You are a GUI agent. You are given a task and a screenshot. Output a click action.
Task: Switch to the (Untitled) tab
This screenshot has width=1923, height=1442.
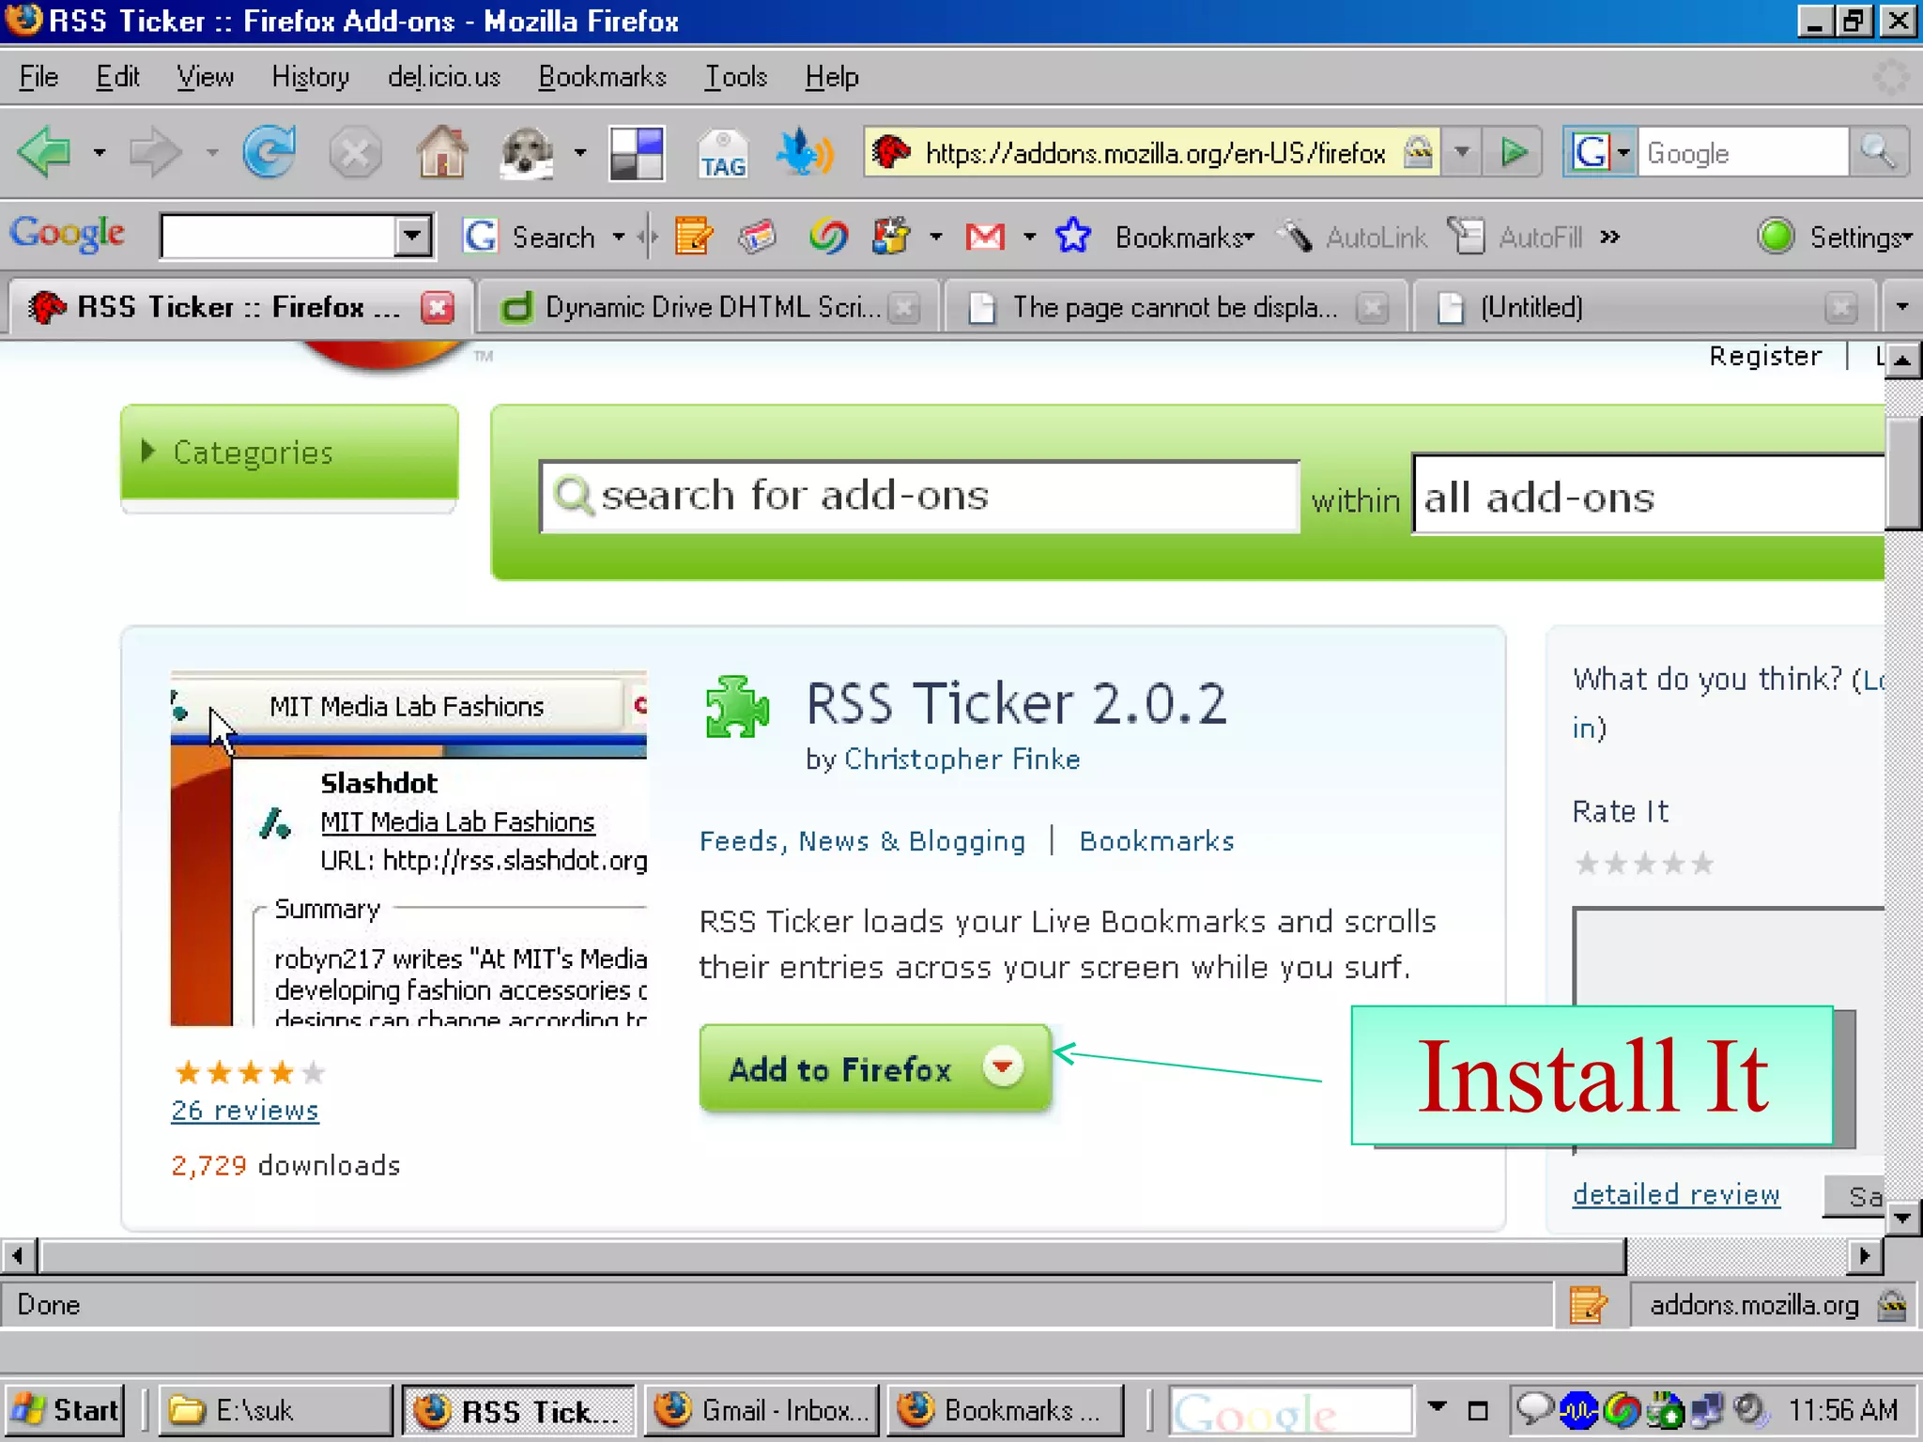pos(1643,307)
